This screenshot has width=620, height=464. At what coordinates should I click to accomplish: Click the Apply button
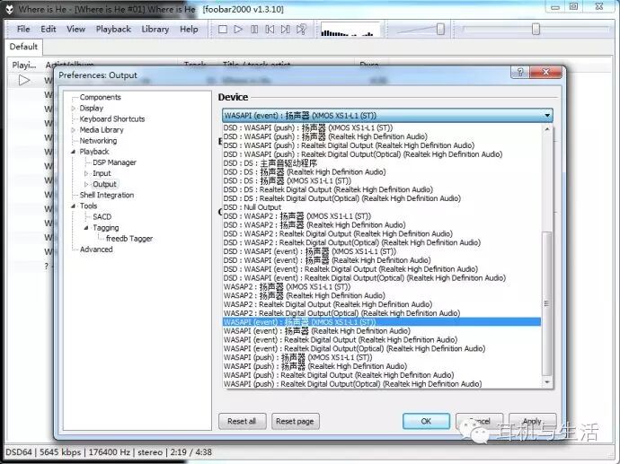coord(533,421)
